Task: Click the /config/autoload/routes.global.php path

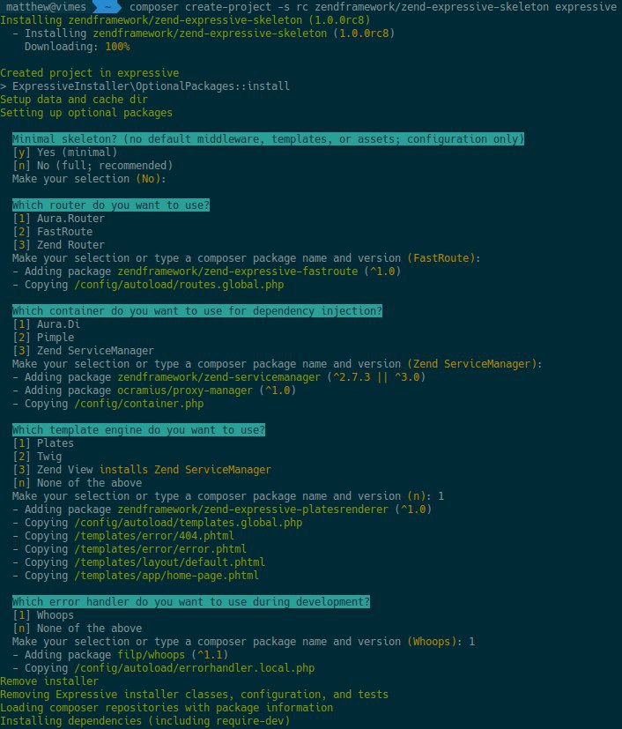Action: tap(179, 285)
